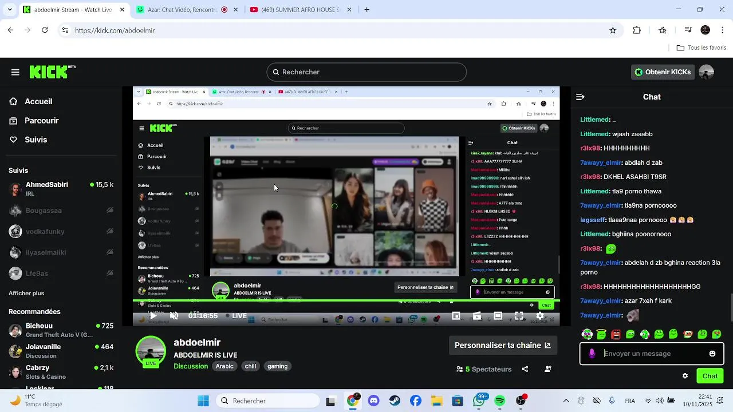The height and width of the screenshot is (412, 733).
Task: Open Suivis in the sidebar
Action: coord(36,140)
